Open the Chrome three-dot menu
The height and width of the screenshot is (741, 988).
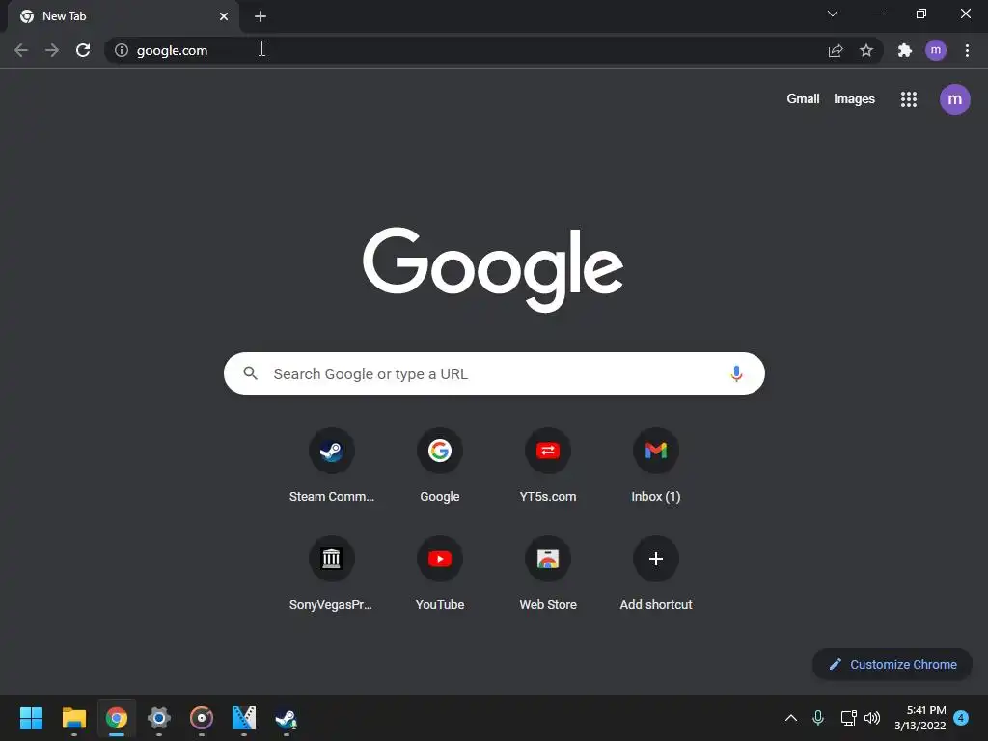pyautogui.click(x=967, y=50)
